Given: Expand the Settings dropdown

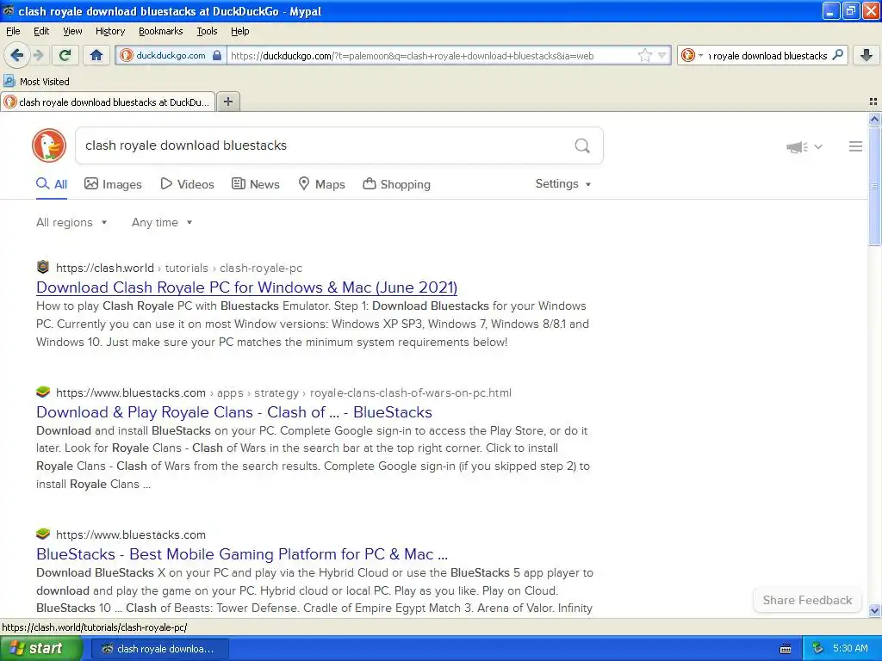Looking at the screenshot, I should pyautogui.click(x=563, y=184).
